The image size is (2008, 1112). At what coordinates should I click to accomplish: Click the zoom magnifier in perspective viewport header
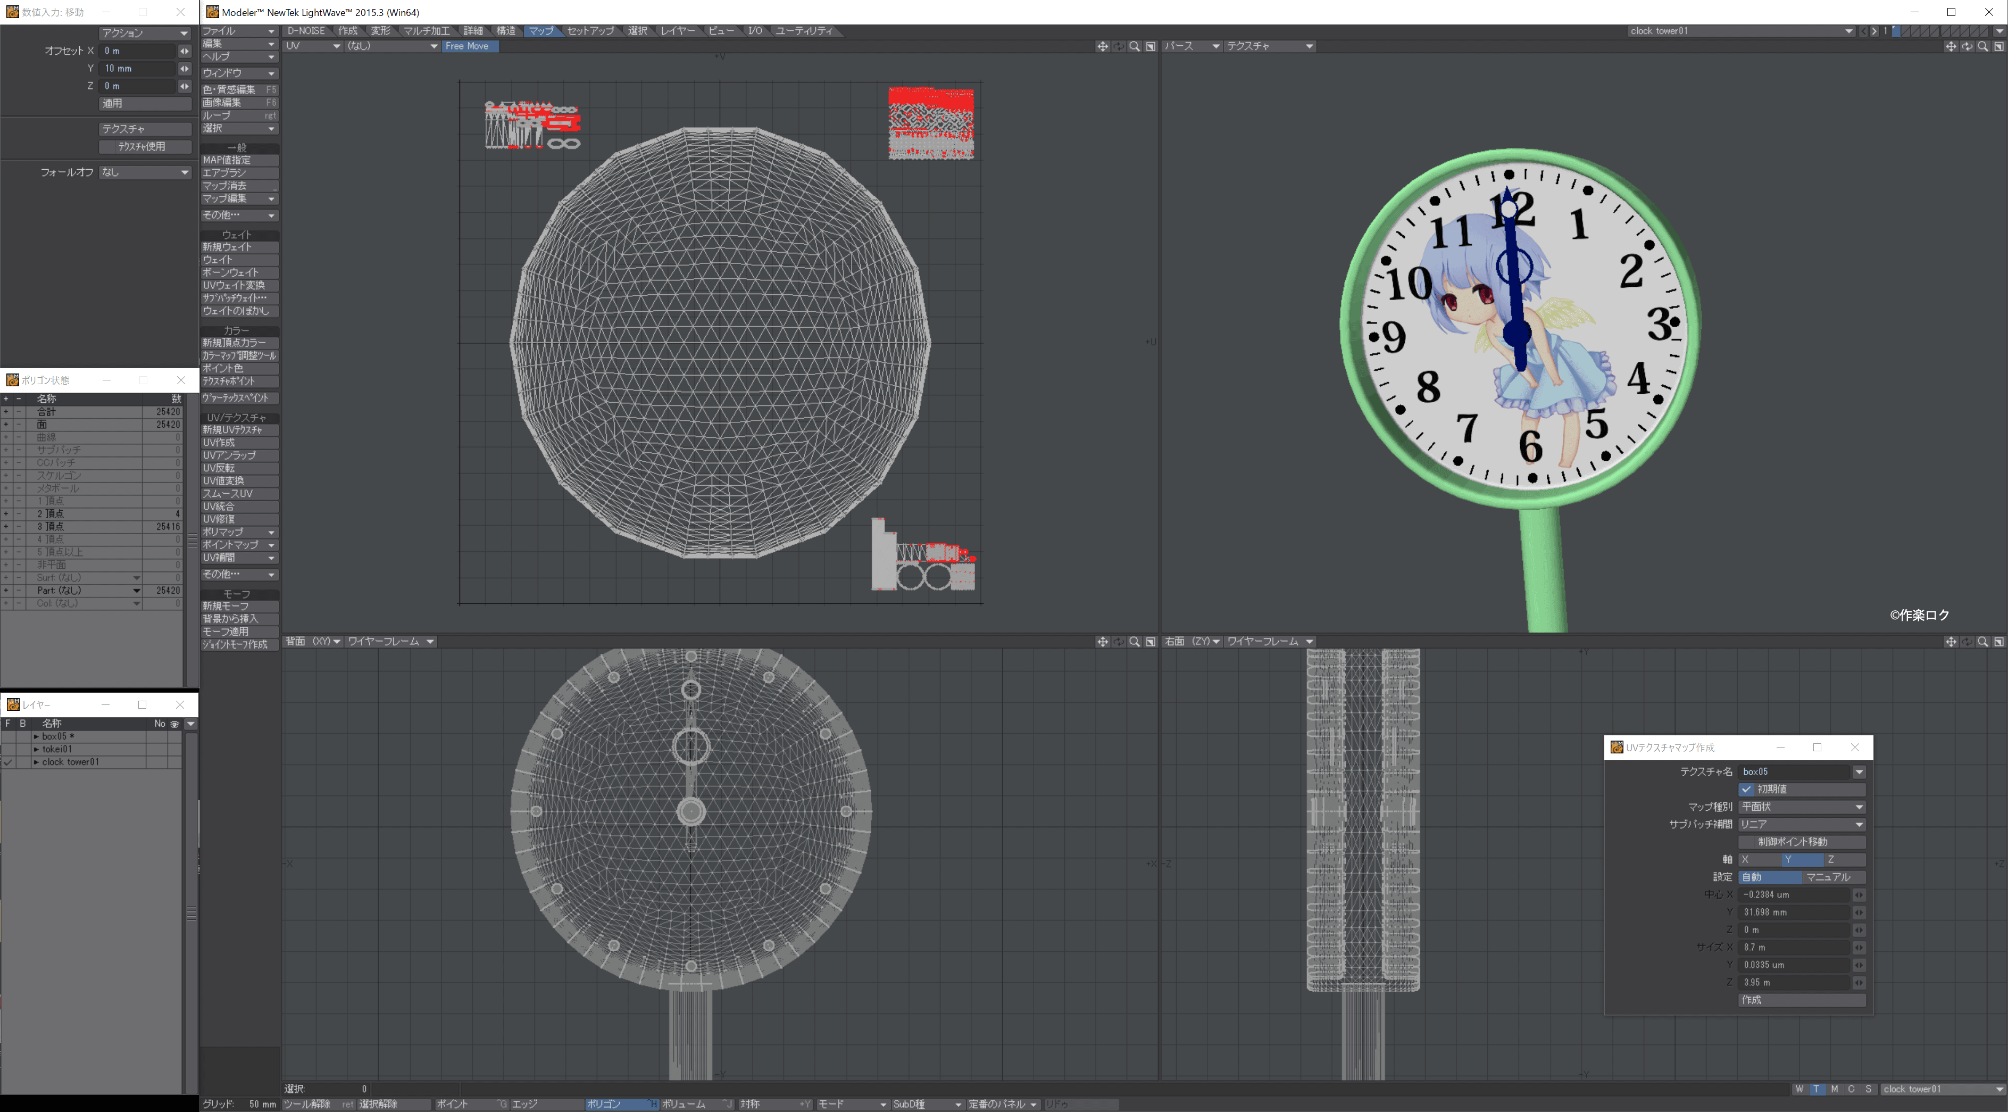coord(1983,47)
